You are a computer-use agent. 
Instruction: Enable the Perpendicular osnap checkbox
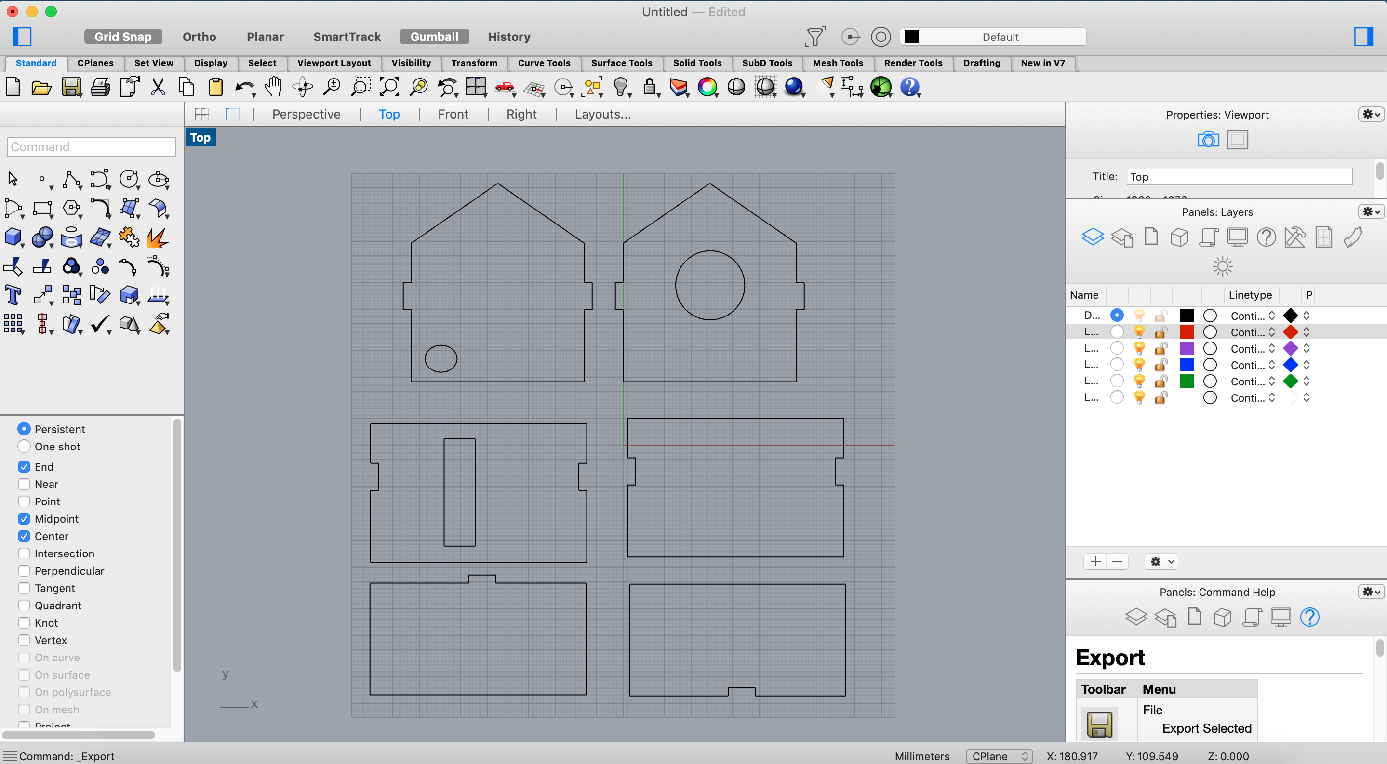24,571
